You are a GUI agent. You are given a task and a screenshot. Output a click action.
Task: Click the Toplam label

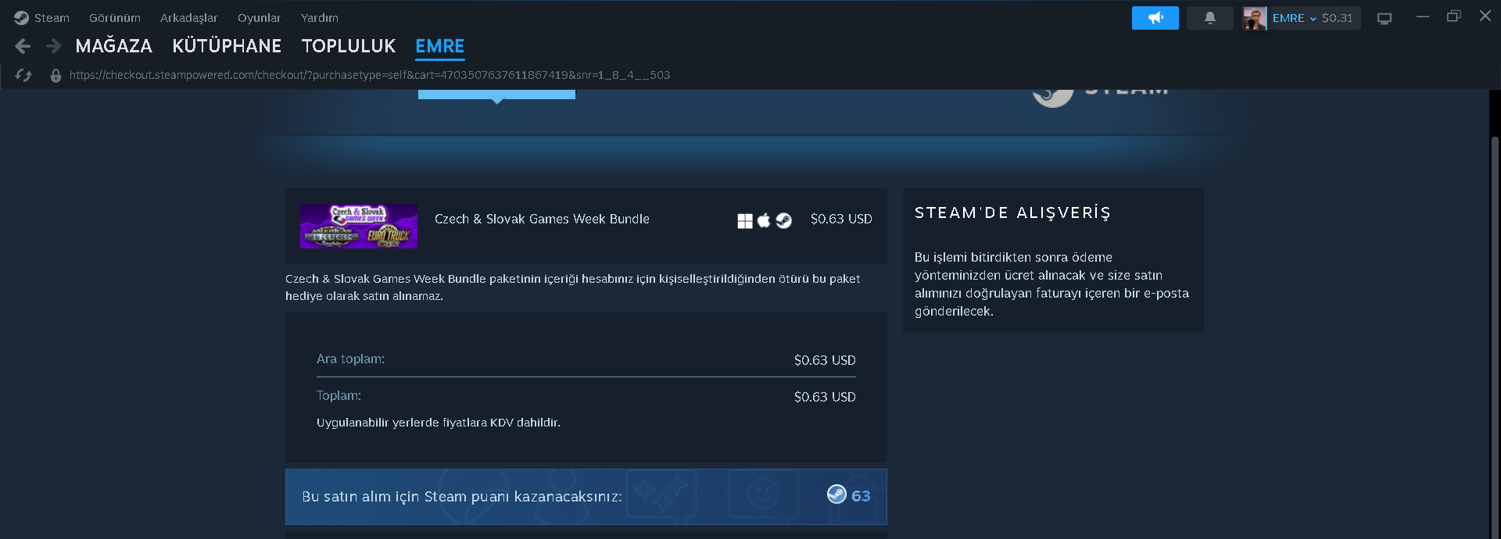pyautogui.click(x=339, y=395)
